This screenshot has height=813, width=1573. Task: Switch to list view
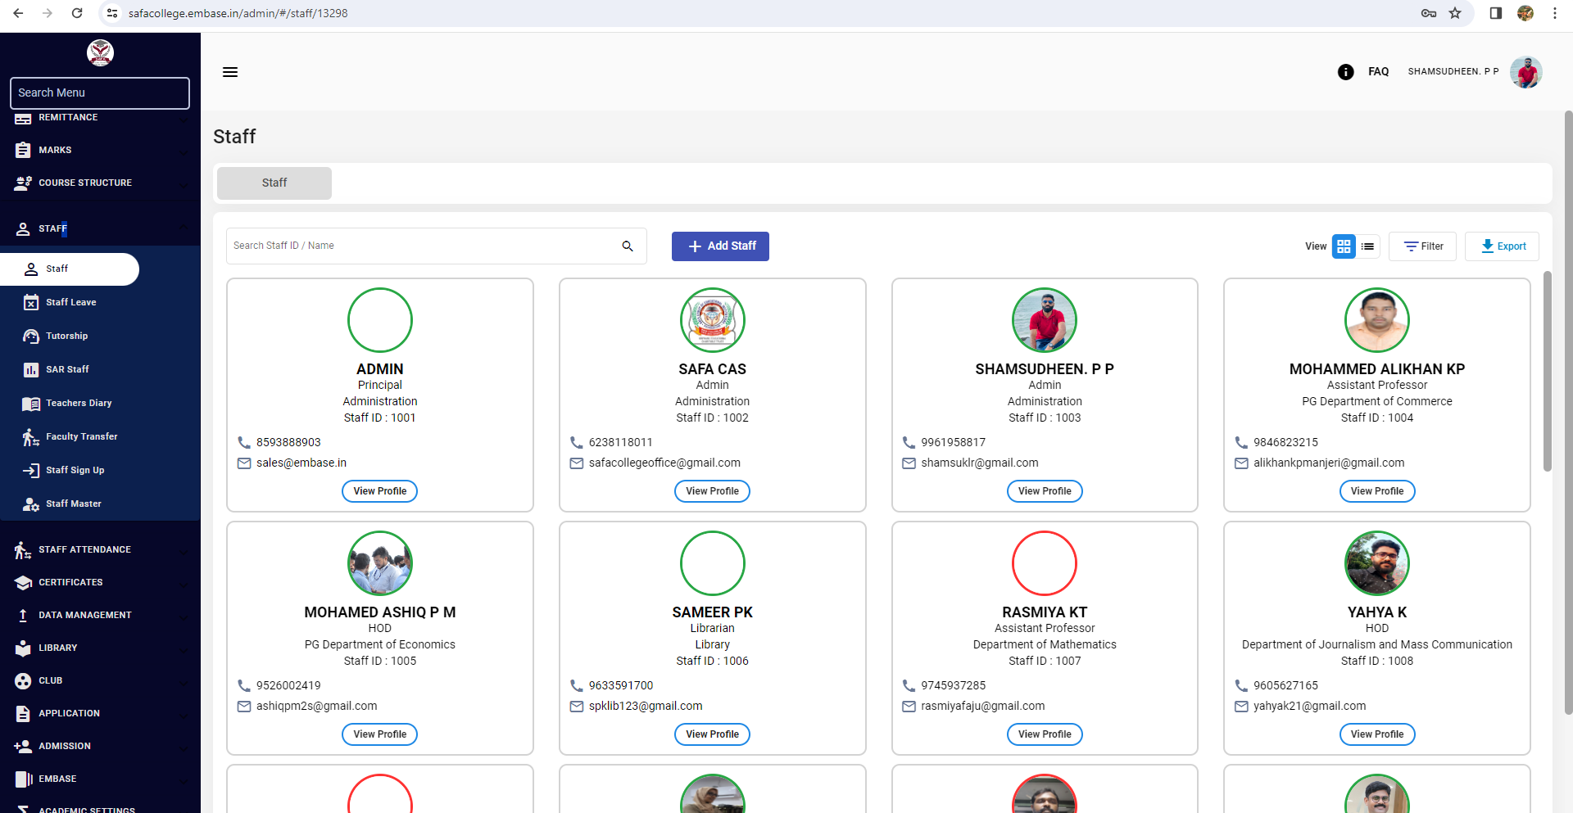click(1367, 246)
